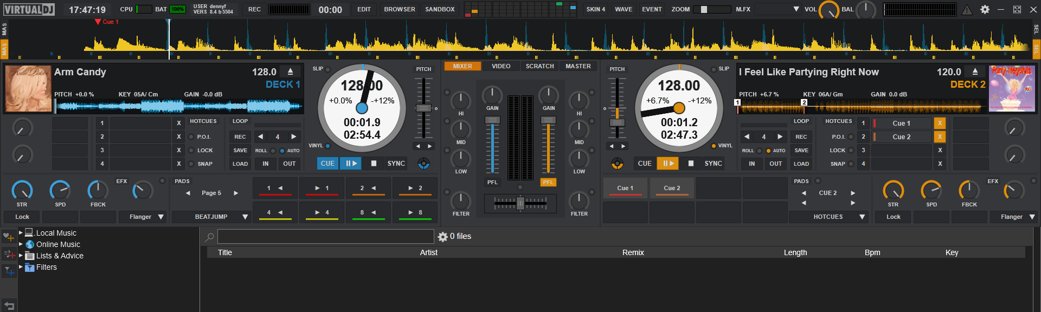
Task: Click the favorite folder add icon
Action: click(9, 237)
